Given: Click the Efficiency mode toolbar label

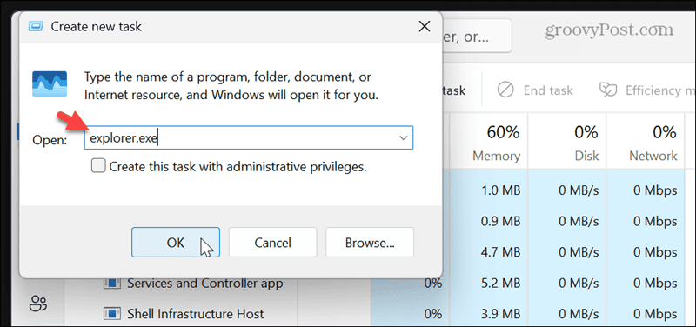Looking at the screenshot, I should pyautogui.click(x=659, y=90).
